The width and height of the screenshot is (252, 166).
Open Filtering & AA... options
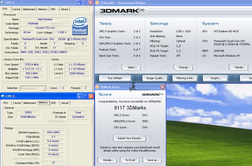point(185,78)
